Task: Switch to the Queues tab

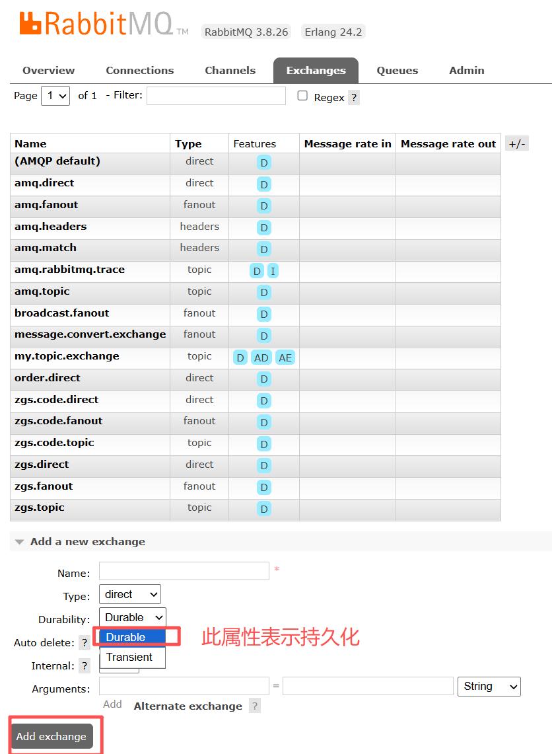Action: click(x=397, y=71)
